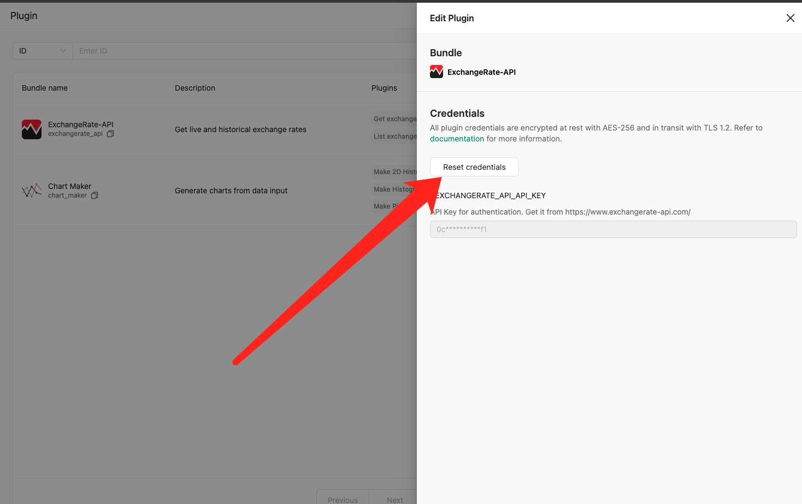The image size is (802, 504).
Task: Close the Edit Plugin panel
Action: tap(790, 18)
